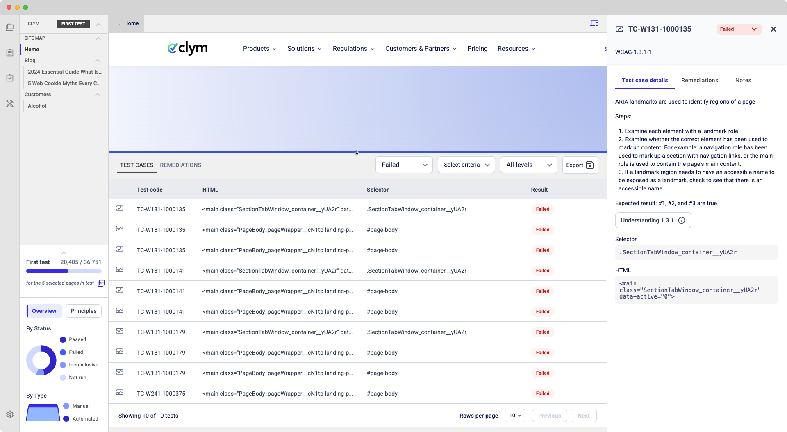Image resolution: width=787 pixels, height=432 pixels.
Task: Close the test case details panel
Action: pyautogui.click(x=773, y=29)
